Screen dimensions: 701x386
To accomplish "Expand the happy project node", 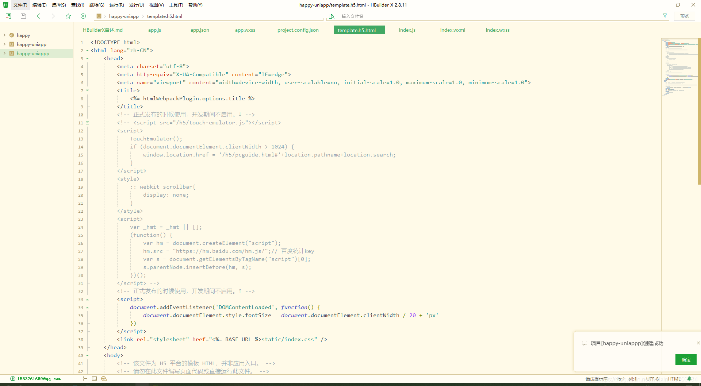I will coord(4,35).
